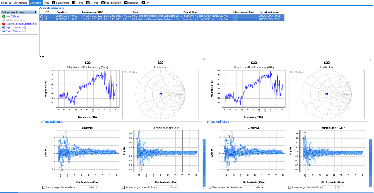
Task: Focus the Pin Available field under right Transducer Gain chart
Action: click(328, 187)
